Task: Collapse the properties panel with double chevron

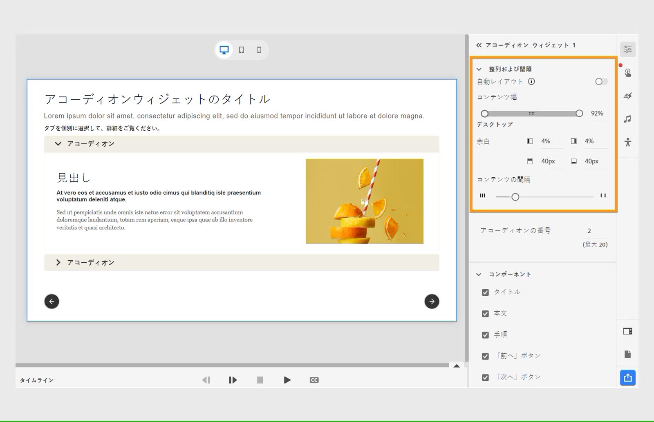Action: pyautogui.click(x=479, y=45)
